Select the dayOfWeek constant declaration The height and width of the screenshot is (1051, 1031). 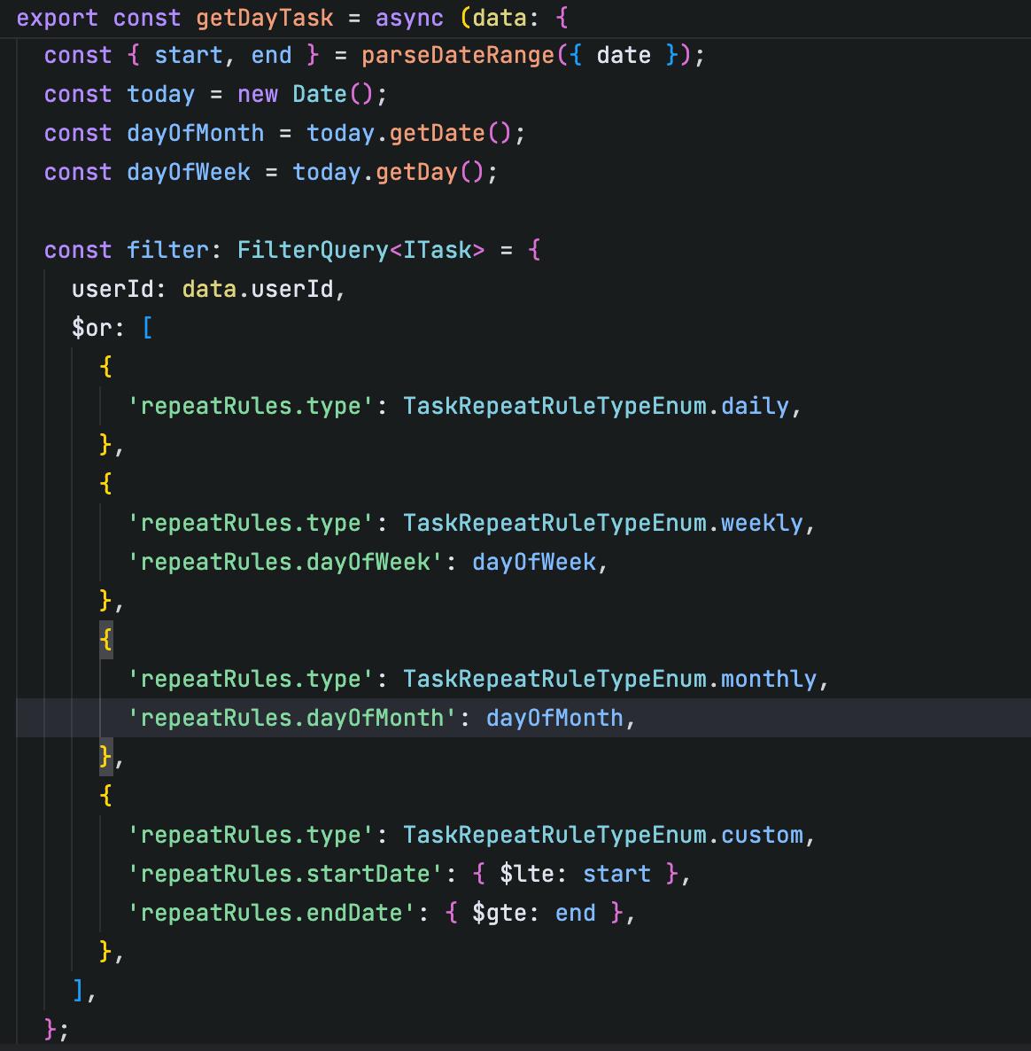click(x=189, y=171)
